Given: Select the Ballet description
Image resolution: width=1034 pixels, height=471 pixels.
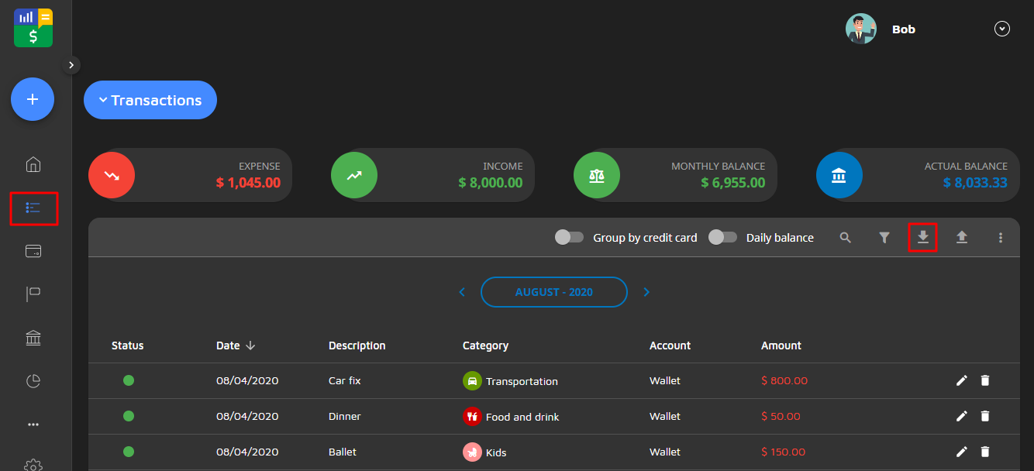Looking at the screenshot, I should point(343,452).
